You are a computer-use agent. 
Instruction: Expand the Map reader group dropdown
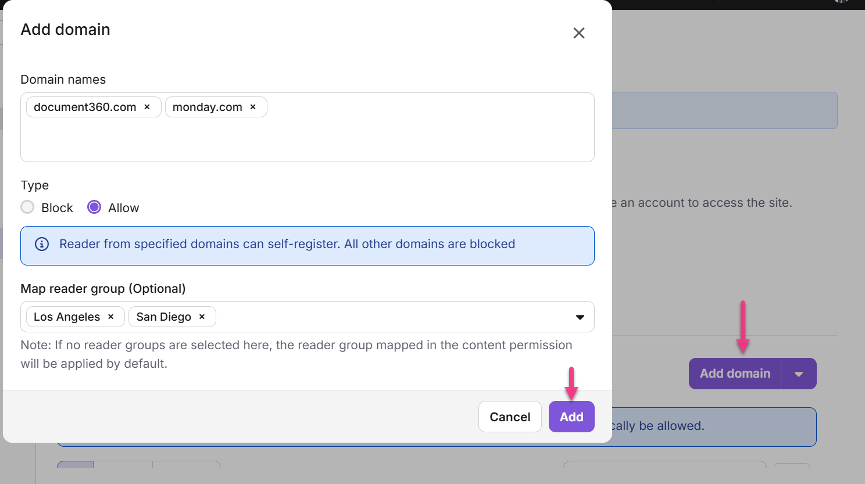(x=580, y=317)
